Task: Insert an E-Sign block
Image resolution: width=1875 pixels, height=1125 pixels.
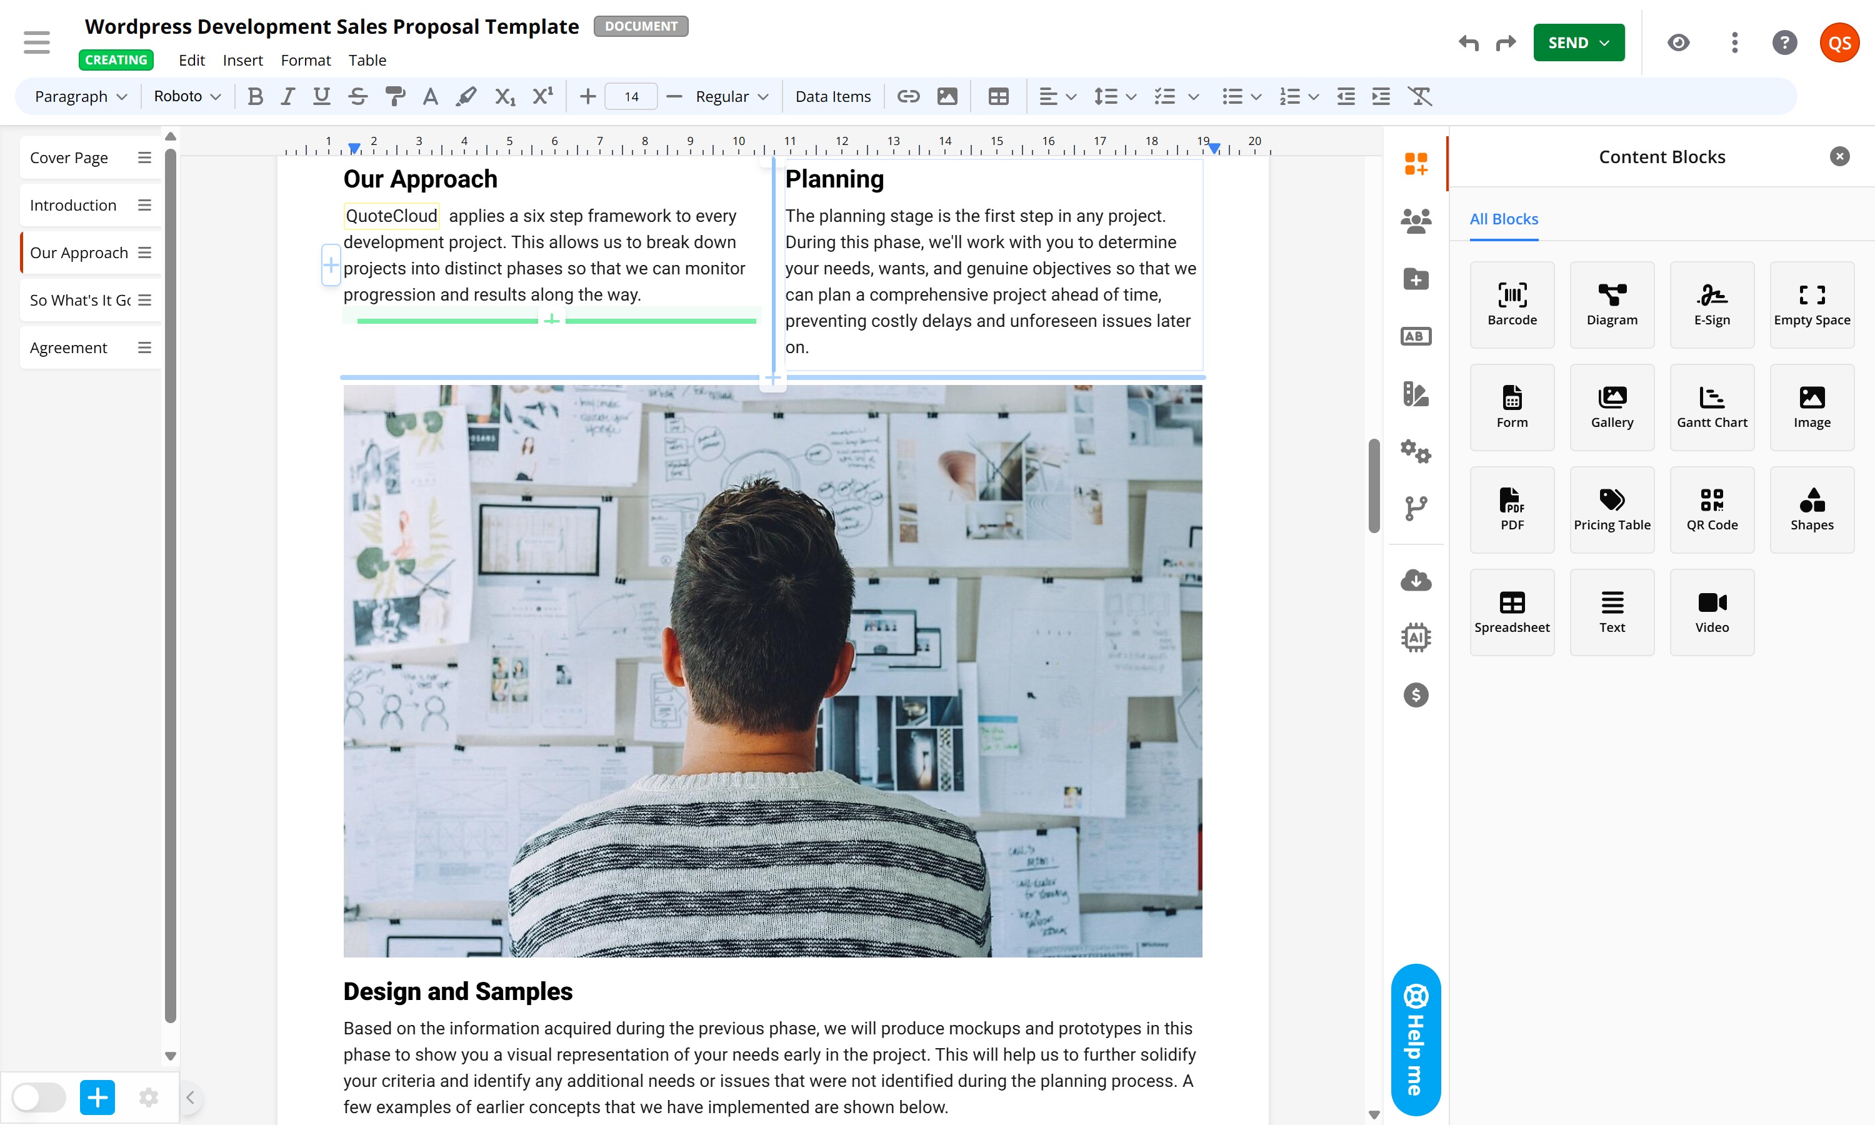Action: point(1711,304)
